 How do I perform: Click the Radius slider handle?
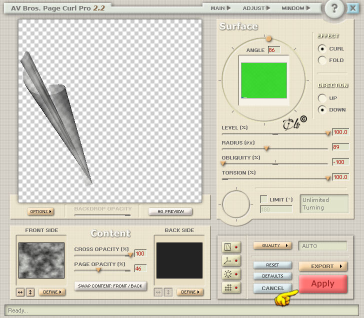266,148
